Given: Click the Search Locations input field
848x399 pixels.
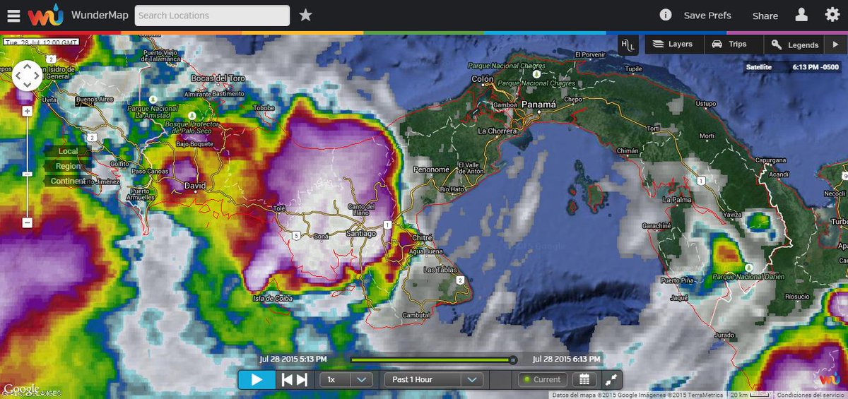Looking at the screenshot, I should [212, 16].
